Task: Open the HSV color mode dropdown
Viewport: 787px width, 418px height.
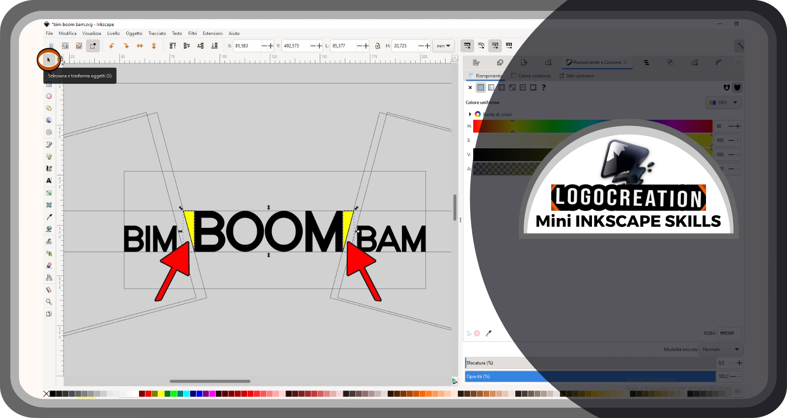Action: pyautogui.click(x=723, y=103)
